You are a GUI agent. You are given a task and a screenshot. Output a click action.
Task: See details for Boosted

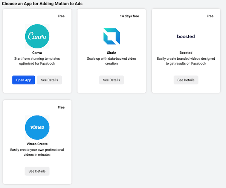(186, 80)
